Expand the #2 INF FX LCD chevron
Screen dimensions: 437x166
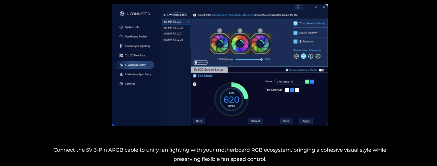click(188, 22)
